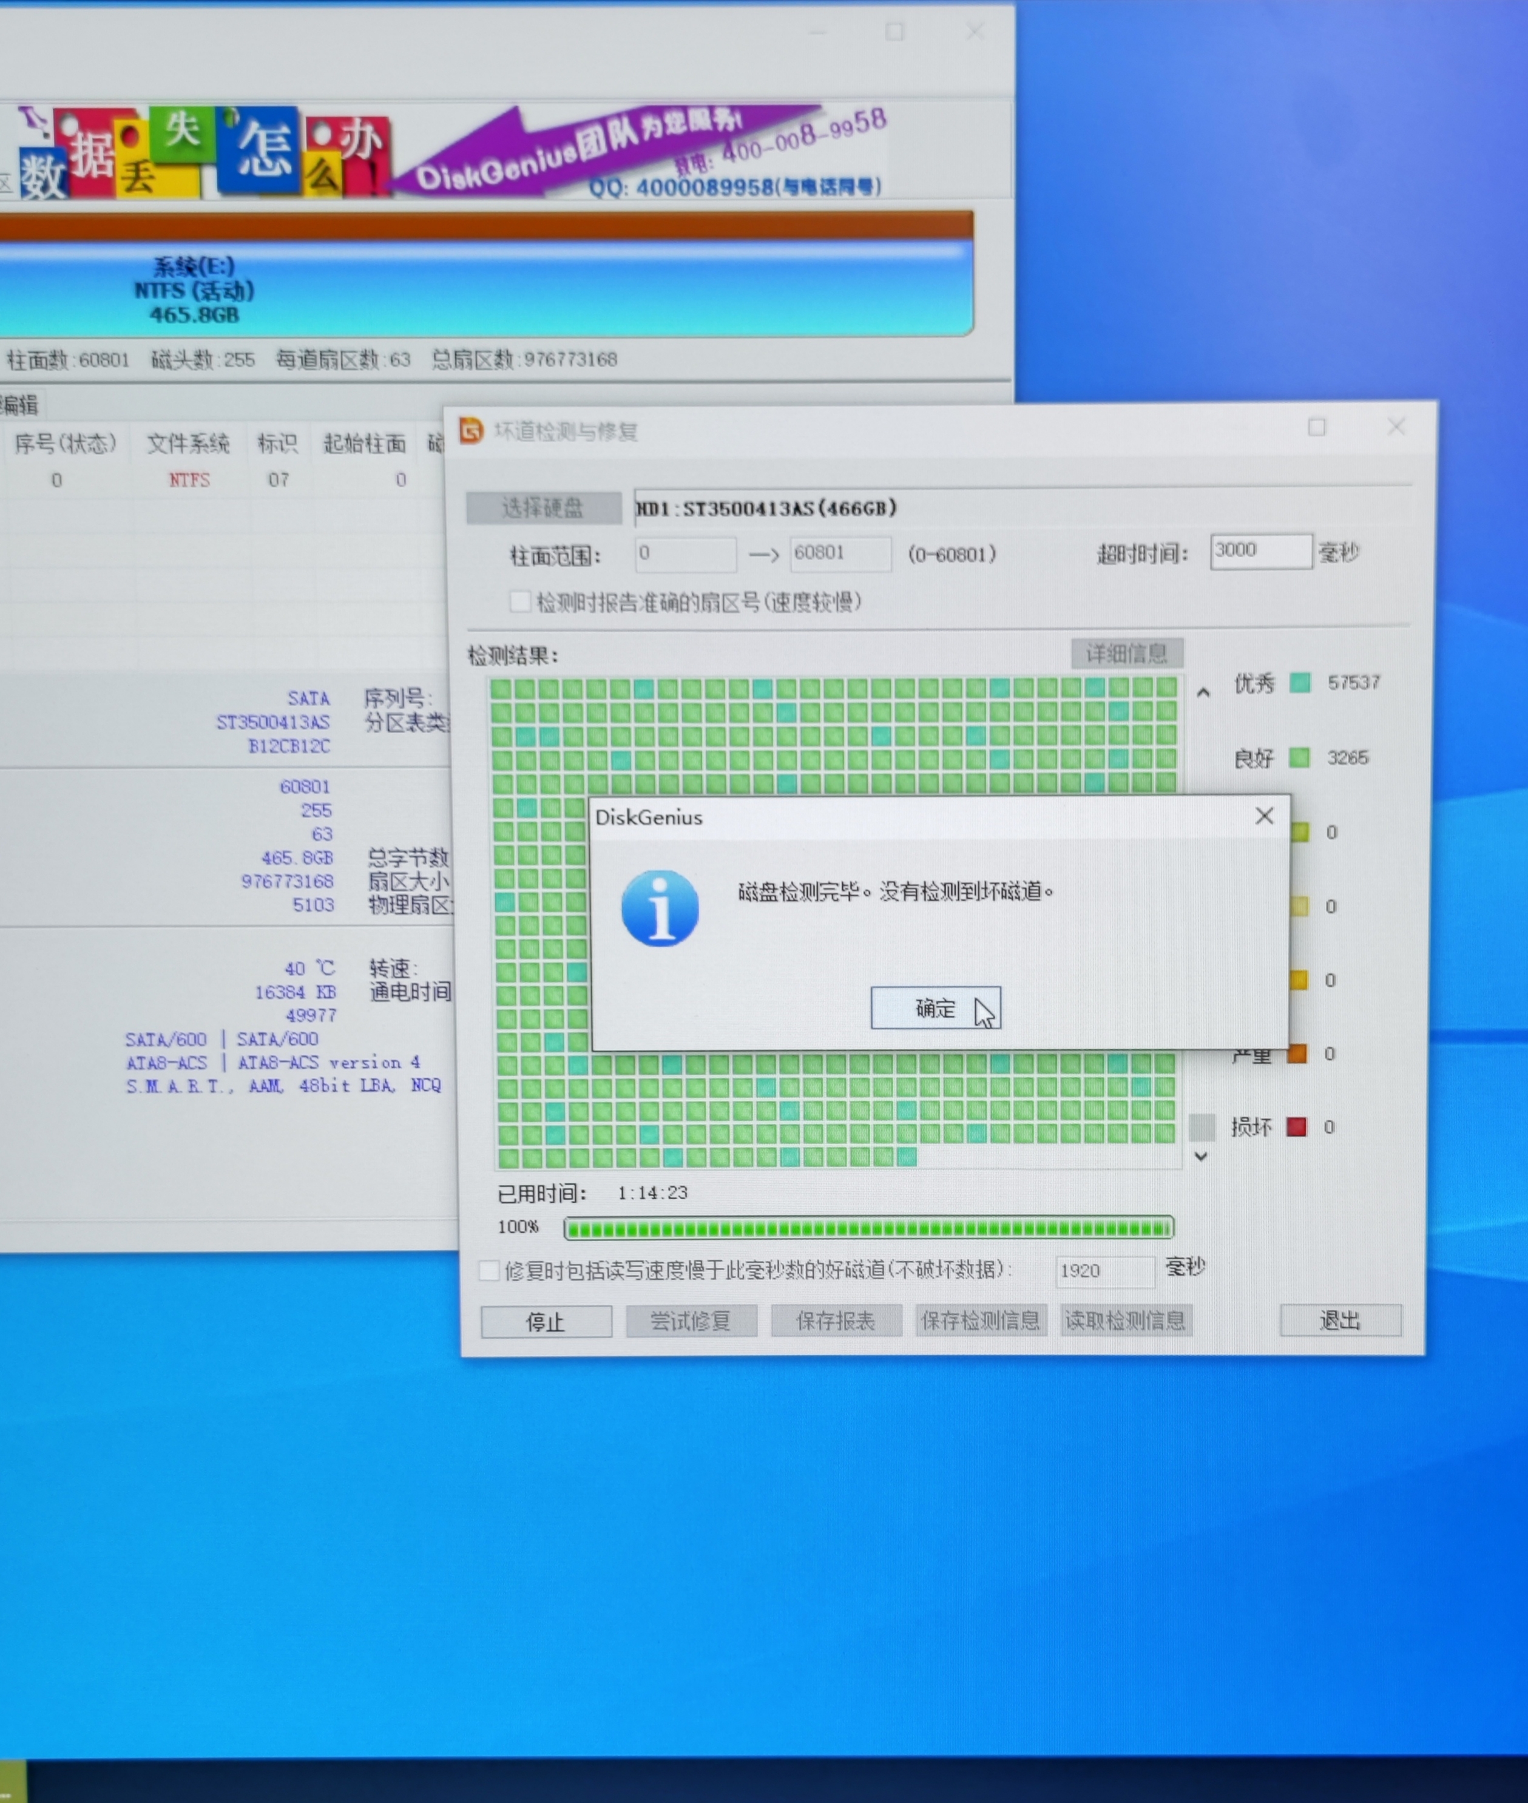Click the 3265 good count
The width and height of the screenshot is (1528, 1803).
point(1348,758)
